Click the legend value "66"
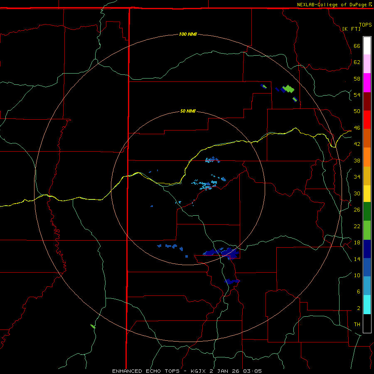 pos(357,46)
